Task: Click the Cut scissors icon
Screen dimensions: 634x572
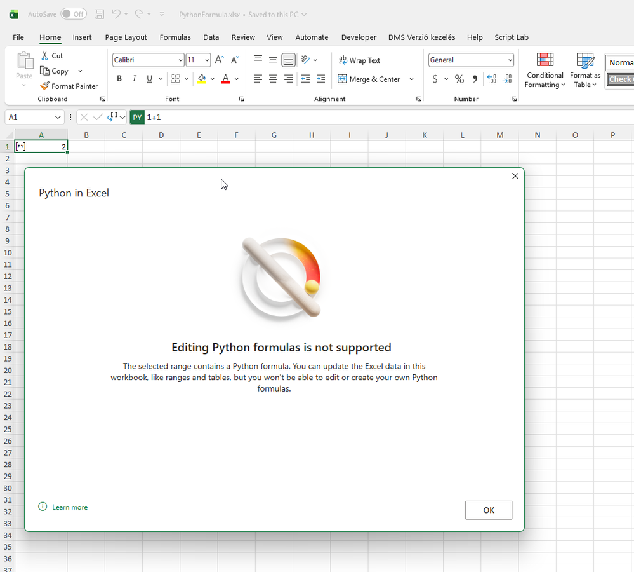Action: [x=44, y=56]
